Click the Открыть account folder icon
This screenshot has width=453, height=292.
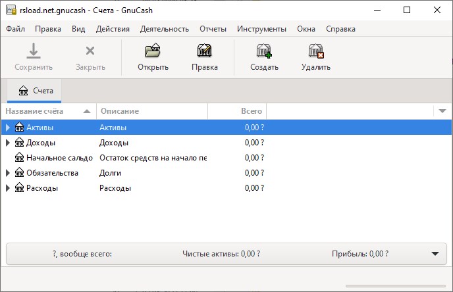[153, 51]
